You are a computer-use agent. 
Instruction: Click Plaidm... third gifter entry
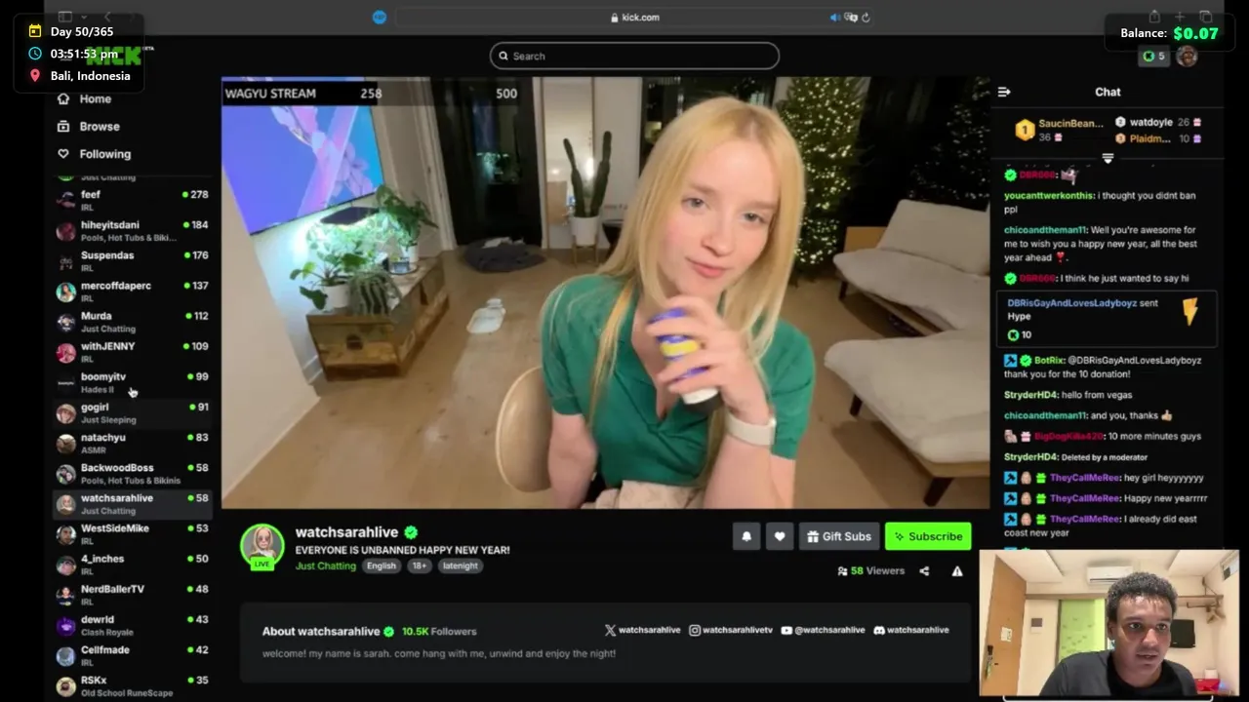click(x=1158, y=138)
